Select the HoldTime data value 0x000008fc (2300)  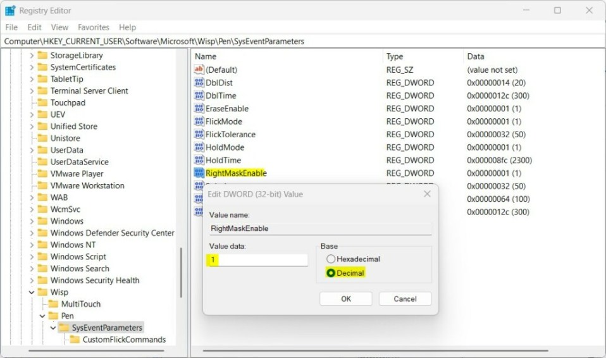pyautogui.click(x=499, y=160)
